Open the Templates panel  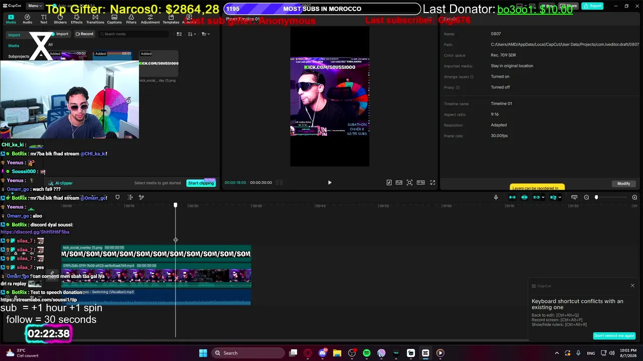point(171,19)
